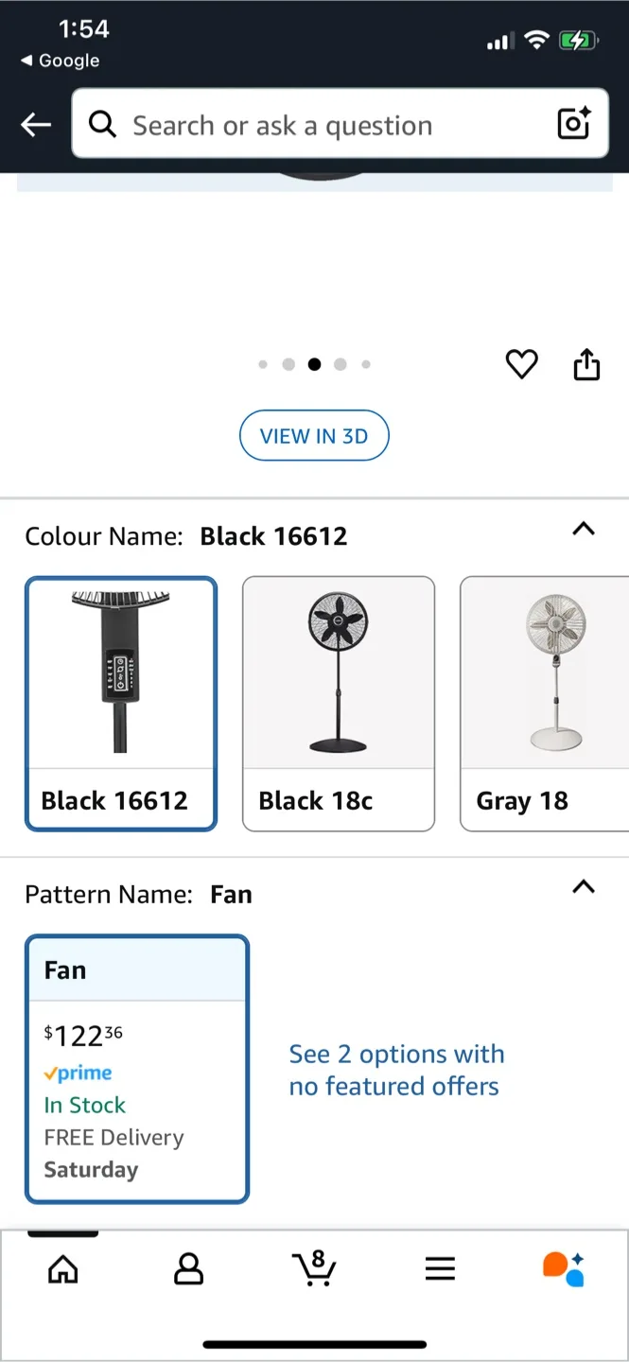Screen dimensions: 629x1362
Task: Collapse the Pattern Name section
Action: [x=584, y=887]
